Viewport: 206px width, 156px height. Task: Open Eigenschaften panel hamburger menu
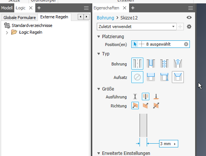click(x=191, y=8)
